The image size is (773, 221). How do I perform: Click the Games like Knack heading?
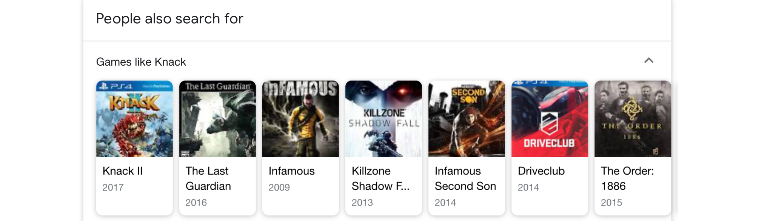pos(141,62)
